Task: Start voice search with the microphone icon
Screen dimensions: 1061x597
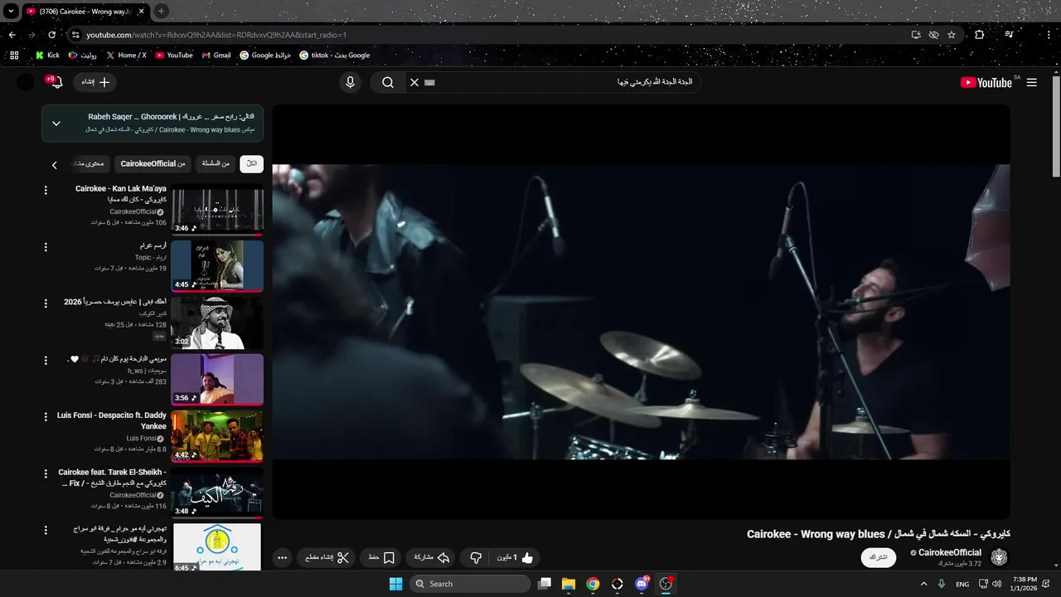Action: coord(350,82)
